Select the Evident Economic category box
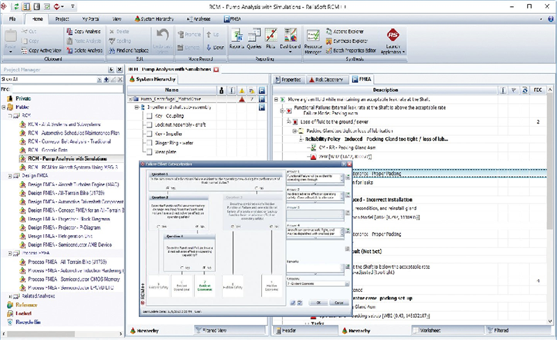557x340 pixels. click(x=205, y=285)
